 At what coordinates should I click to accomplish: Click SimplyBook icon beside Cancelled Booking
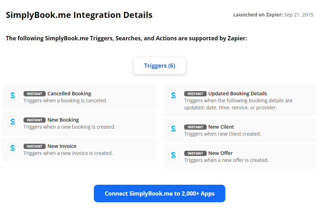click(x=13, y=95)
